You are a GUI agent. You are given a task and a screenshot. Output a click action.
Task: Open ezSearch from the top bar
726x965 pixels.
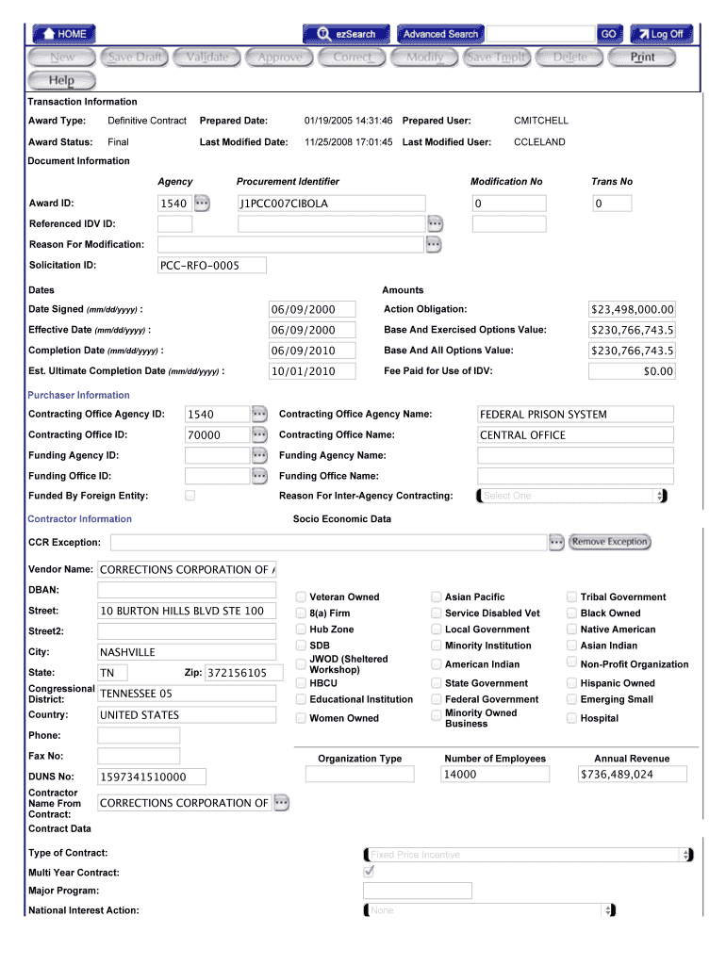tap(346, 34)
